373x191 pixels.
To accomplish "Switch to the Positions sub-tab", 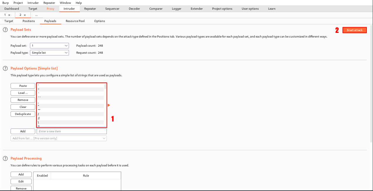I will 29,21.
